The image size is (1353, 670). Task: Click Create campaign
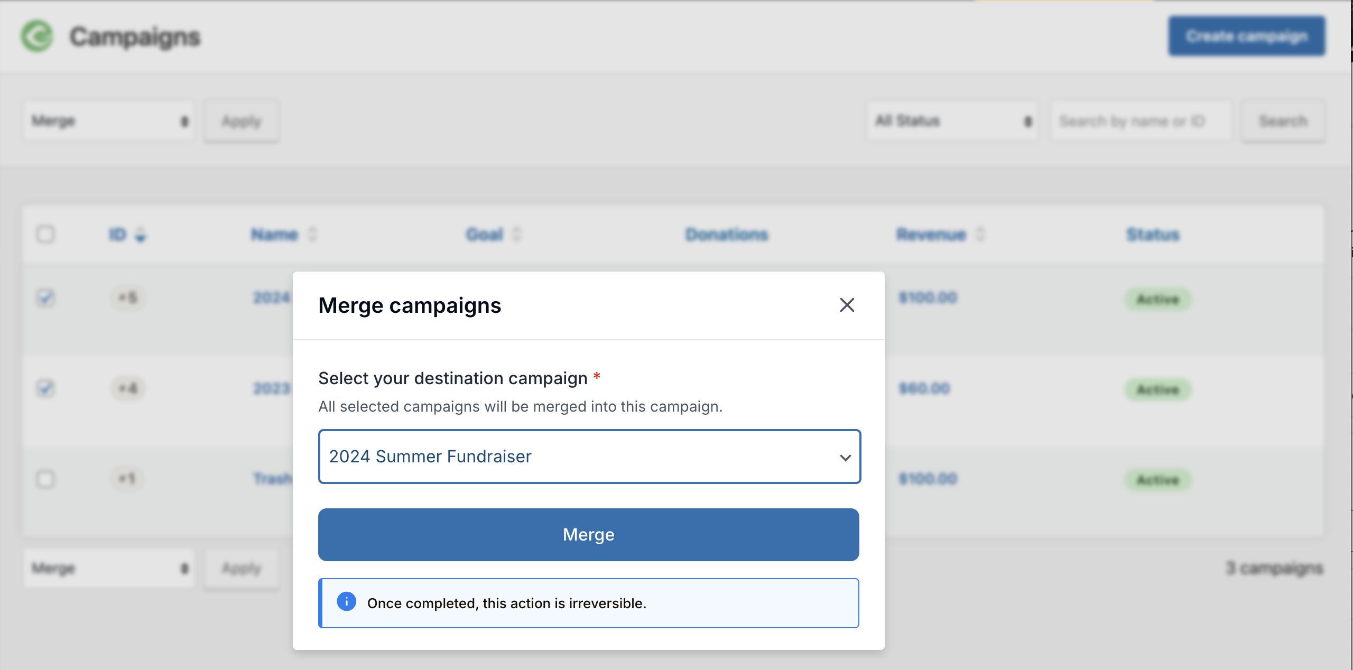pyautogui.click(x=1246, y=36)
